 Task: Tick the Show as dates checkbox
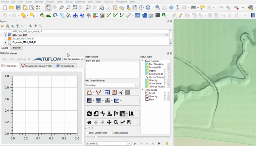tap(111, 133)
